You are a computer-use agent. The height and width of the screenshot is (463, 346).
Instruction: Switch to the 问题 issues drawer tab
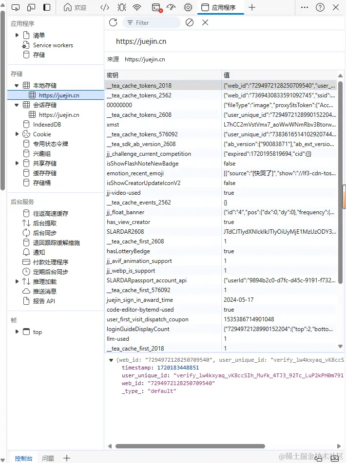click(48, 458)
